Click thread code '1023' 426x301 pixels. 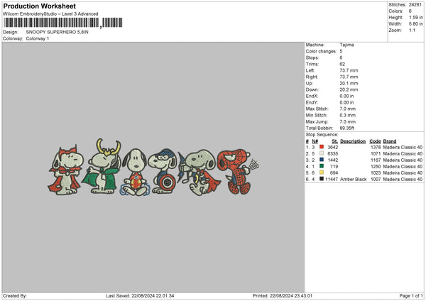[376, 173]
